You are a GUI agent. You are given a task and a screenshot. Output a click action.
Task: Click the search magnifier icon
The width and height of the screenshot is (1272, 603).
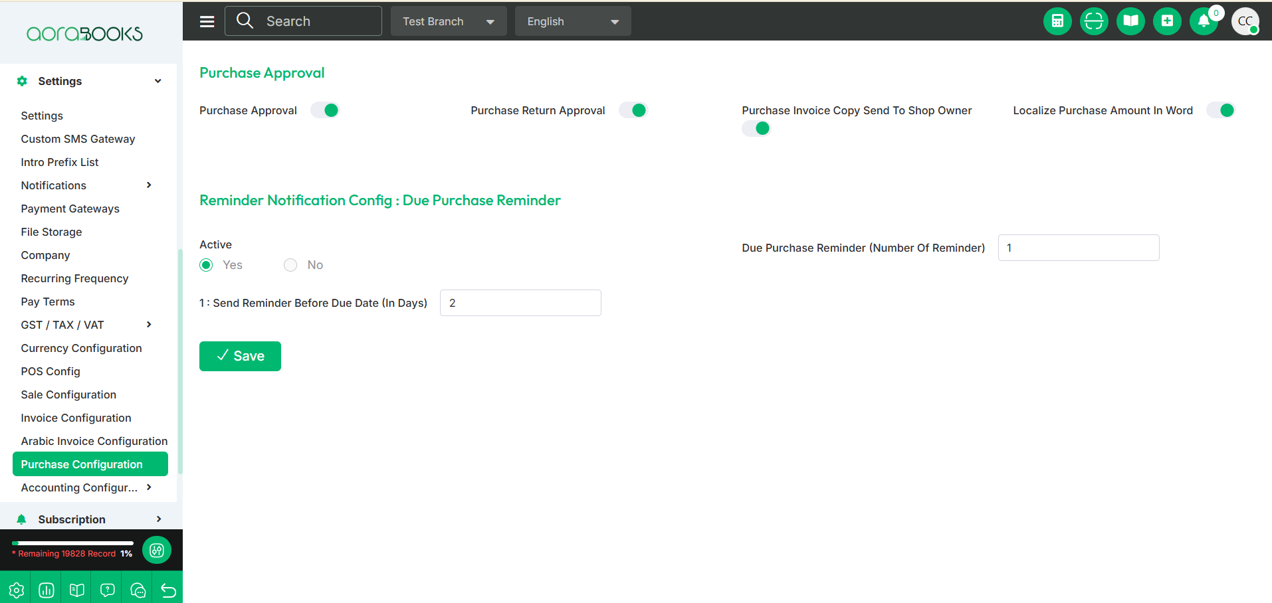point(245,21)
